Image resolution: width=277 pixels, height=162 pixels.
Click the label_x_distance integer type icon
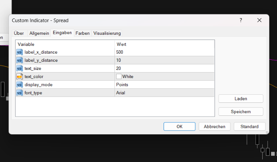click(20, 52)
